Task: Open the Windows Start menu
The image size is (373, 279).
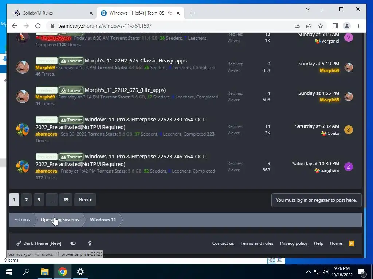Action: tap(9, 272)
